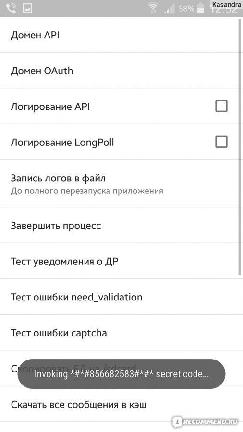243x432 pixels.
Task: Tap the Invoking secret code toast message
Action: click(x=121, y=374)
